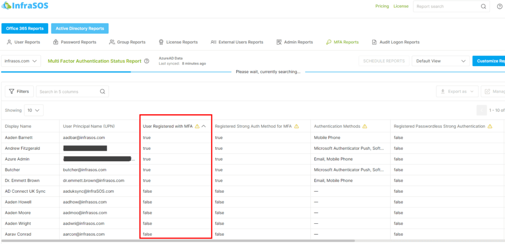The height and width of the screenshot is (244, 505).
Task: Click the Display Name column header
Action: pyautogui.click(x=18, y=127)
